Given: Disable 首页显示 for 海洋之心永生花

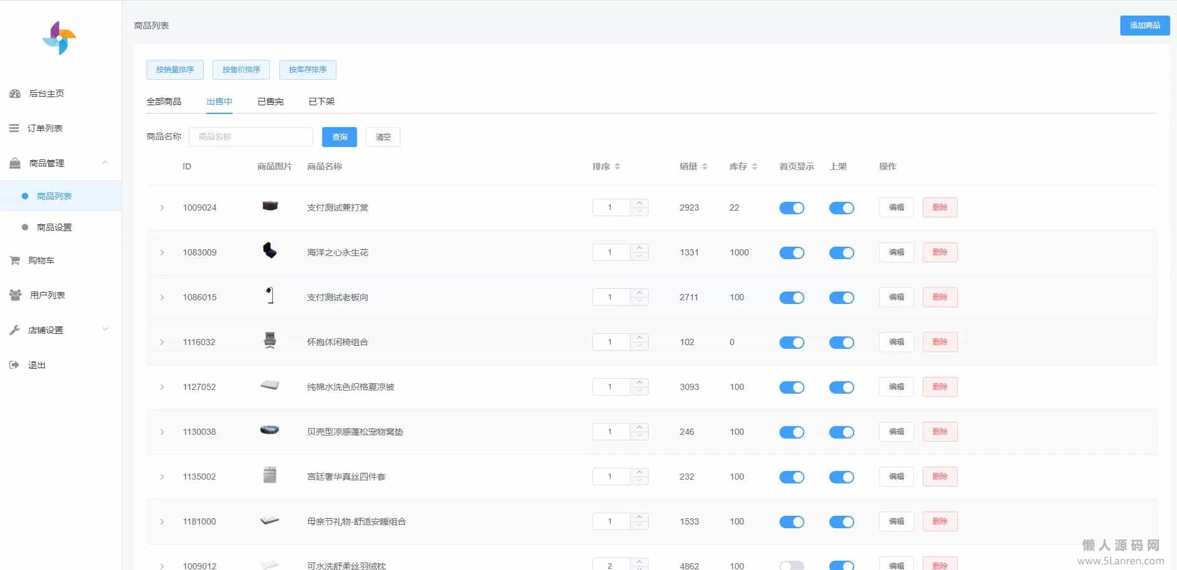Looking at the screenshot, I should coord(791,253).
